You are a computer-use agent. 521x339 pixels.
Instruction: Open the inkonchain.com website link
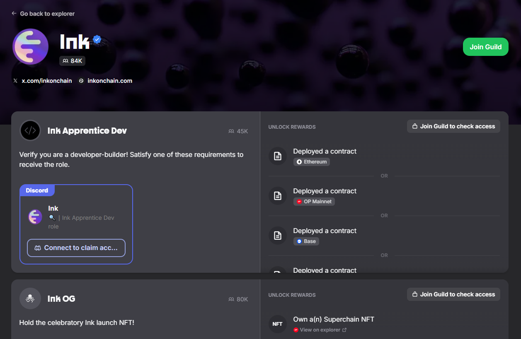point(110,81)
